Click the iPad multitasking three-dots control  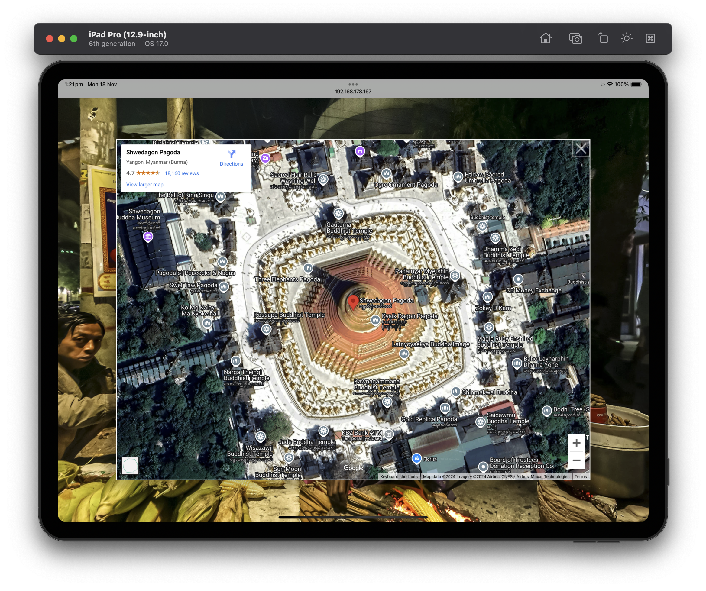(x=353, y=84)
